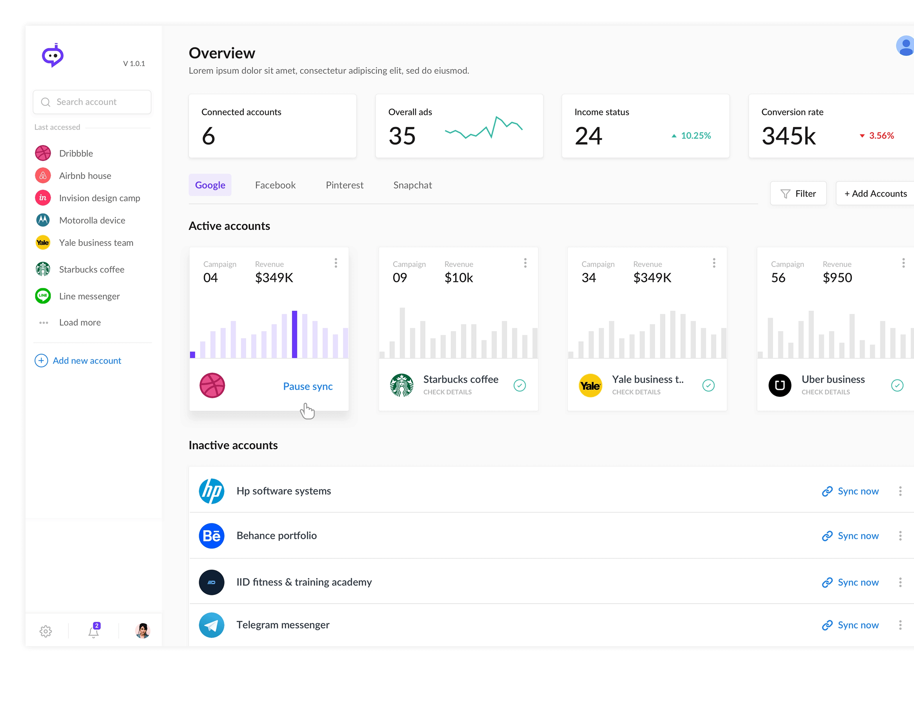Image resolution: width=914 pixels, height=712 pixels.
Task: Click the Starbucks coffee sidebar icon
Action: pyautogui.click(x=43, y=269)
